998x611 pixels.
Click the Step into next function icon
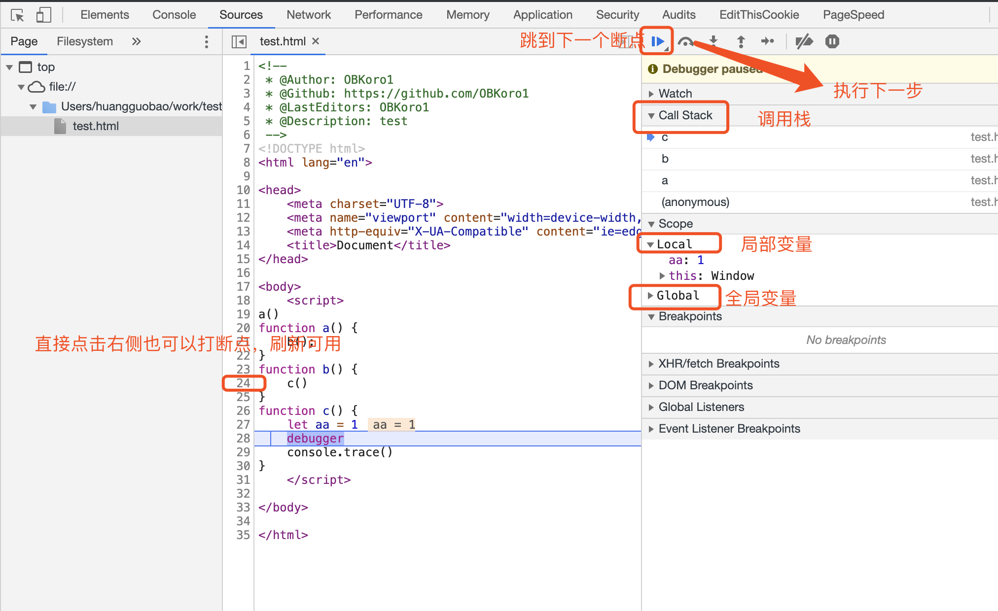[x=713, y=41]
